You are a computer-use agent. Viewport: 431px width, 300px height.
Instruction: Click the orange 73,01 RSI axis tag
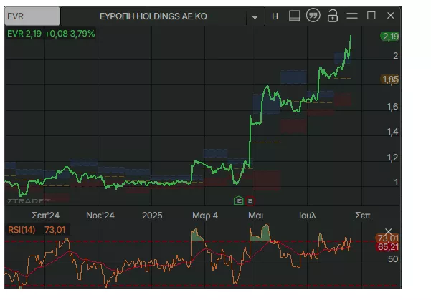point(387,238)
